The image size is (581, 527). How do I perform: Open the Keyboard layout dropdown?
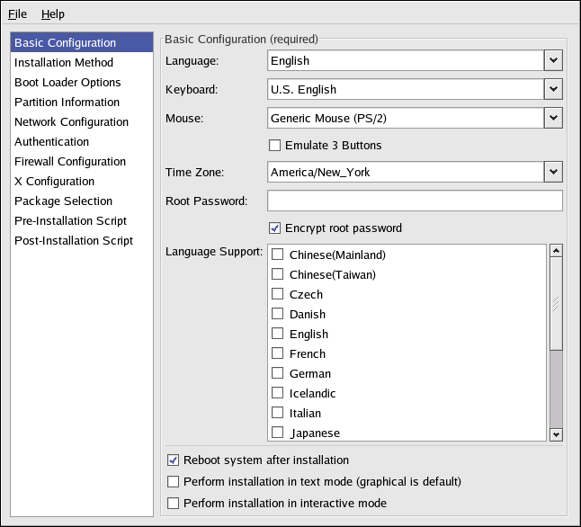pyautogui.click(x=553, y=90)
